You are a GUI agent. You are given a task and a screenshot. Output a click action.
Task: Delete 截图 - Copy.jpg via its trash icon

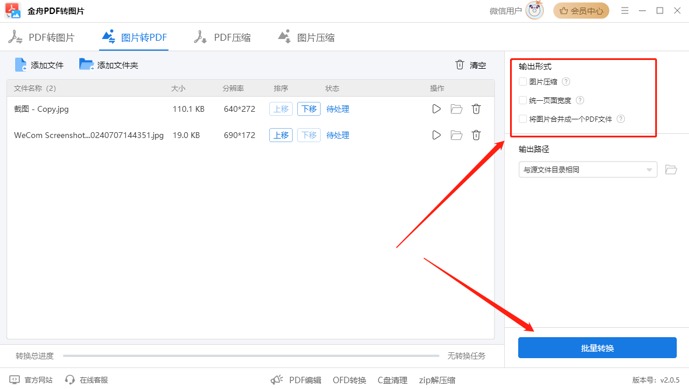(x=476, y=108)
